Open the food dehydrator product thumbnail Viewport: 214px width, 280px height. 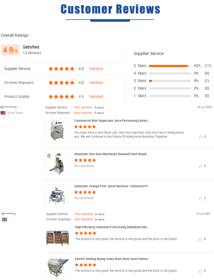point(58,237)
